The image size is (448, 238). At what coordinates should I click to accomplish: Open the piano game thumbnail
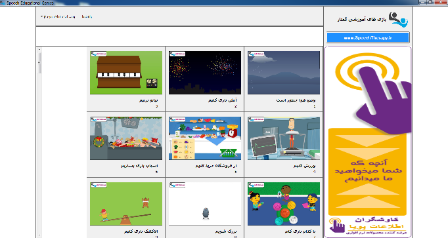[x=126, y=73]
